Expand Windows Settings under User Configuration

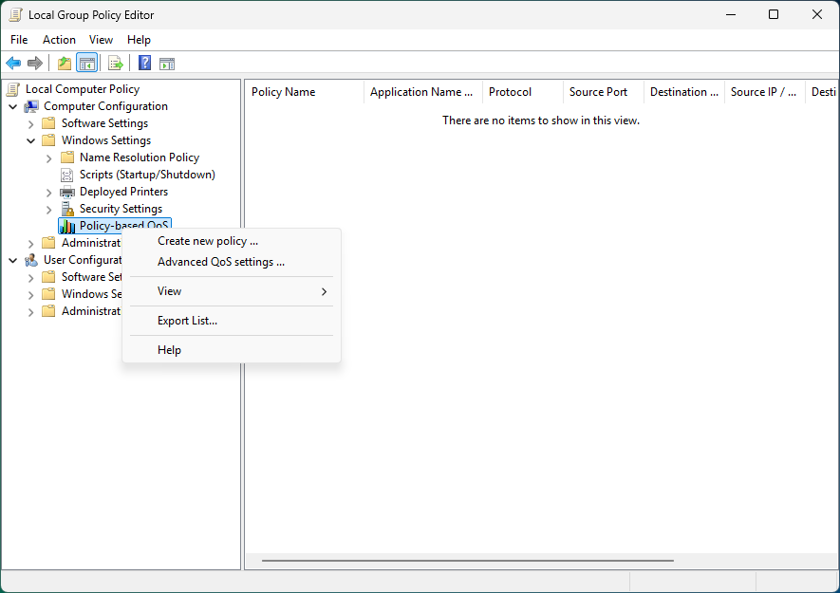pos(30,295)
